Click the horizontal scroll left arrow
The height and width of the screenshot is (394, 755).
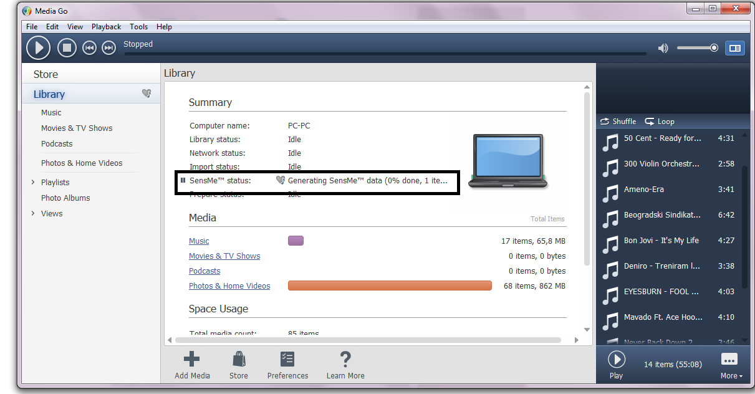tap(170, 340)
